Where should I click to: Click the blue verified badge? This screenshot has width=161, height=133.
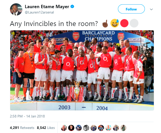pos(72,7)
